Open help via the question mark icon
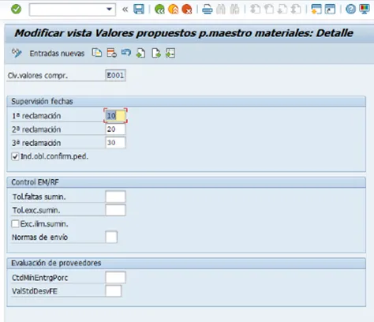 350,9
